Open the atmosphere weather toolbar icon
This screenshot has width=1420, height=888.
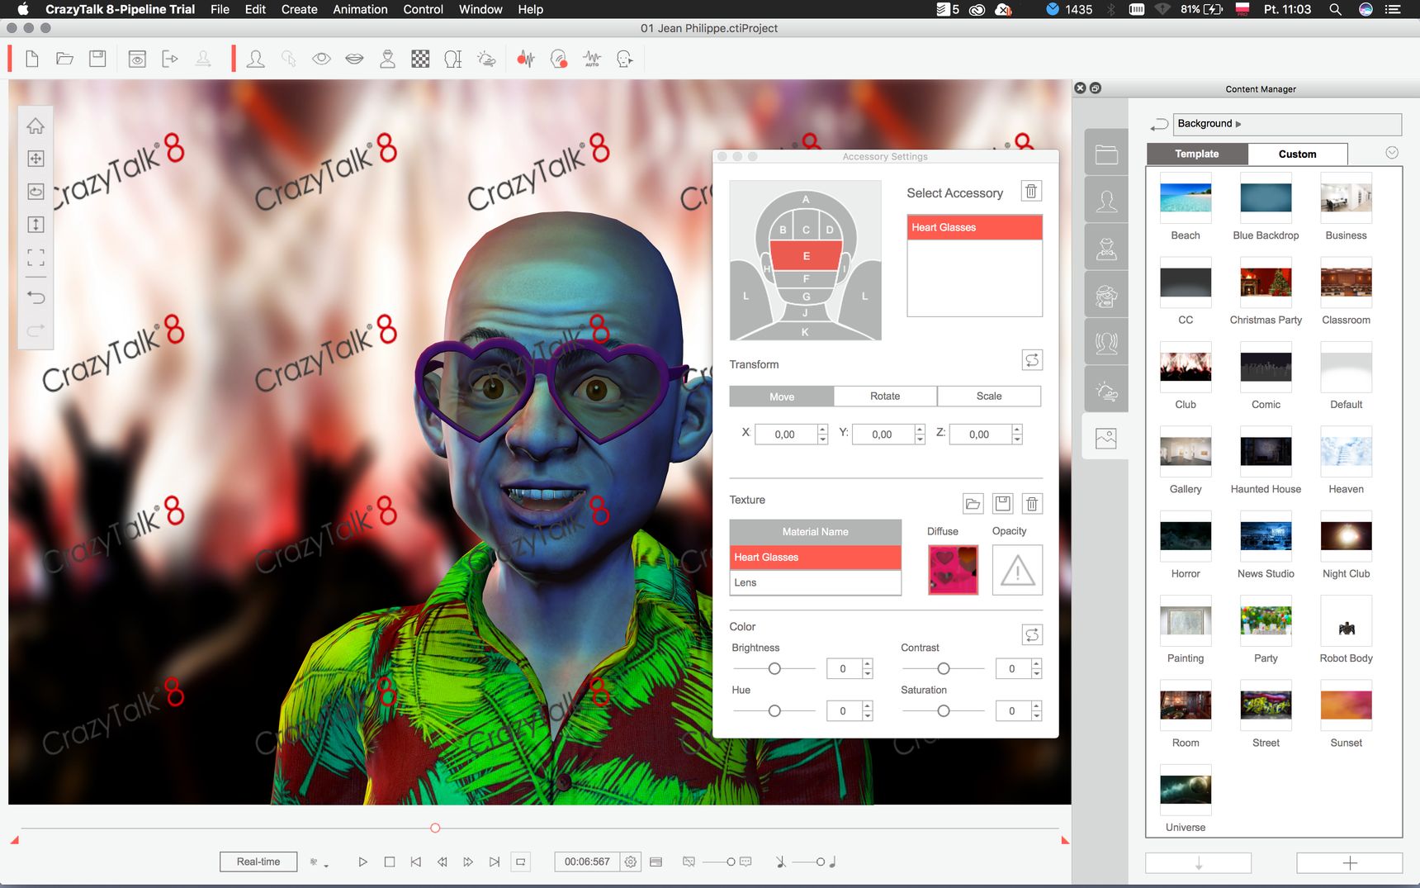click(x=486, y=59)
